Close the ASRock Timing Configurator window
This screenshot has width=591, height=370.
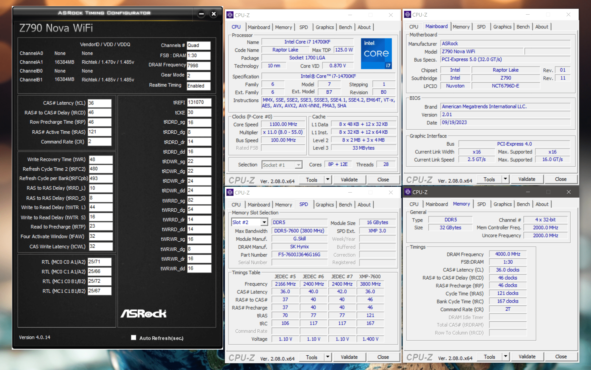pos(214,14)
